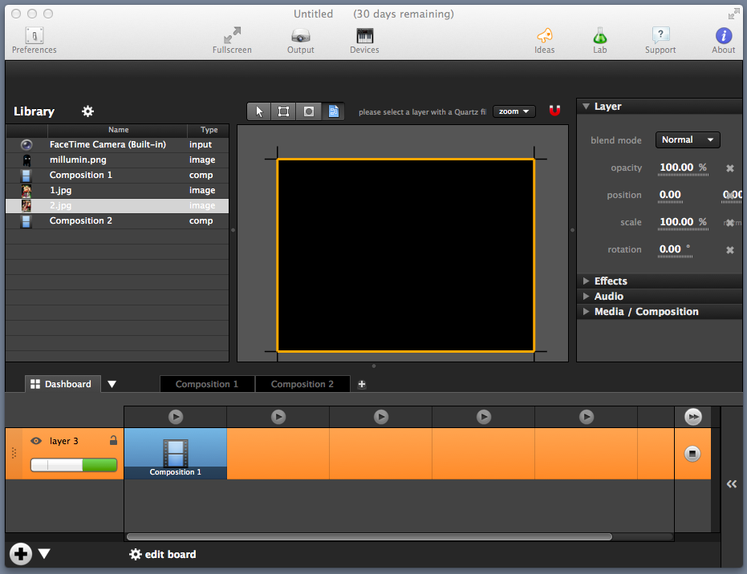747x574 pixels.
Task: Toggle layer 3 visibility eye
Action: (x=36, y=441)
